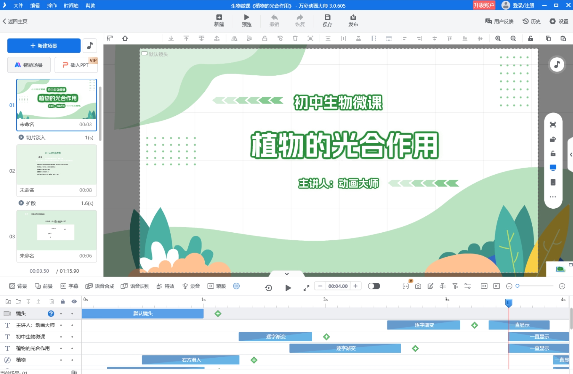Click the blue display icon in right floating panel
The height and width of the screenshot is (374, 573).
553,168
